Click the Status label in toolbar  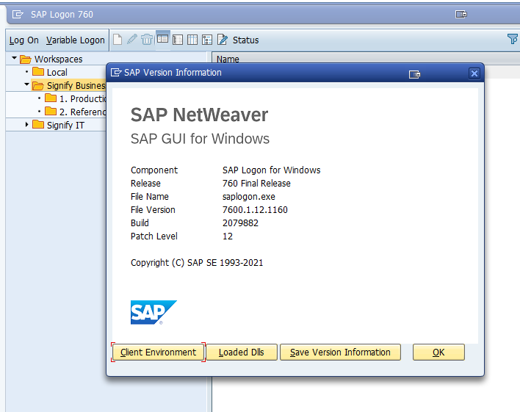coord(245,40)
